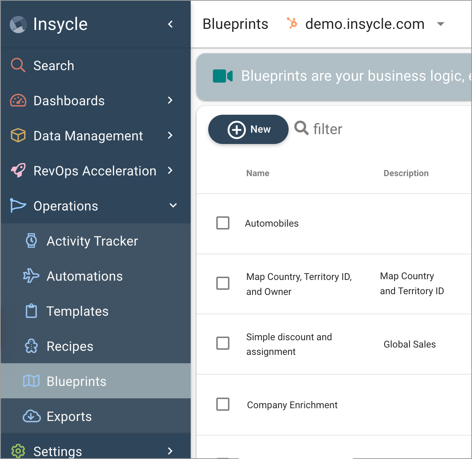Click the Blueprints video banner text
The image size is (472, 459).
(356, 76)
